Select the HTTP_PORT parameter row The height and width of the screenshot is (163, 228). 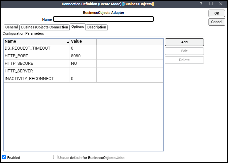click(83, 56)
